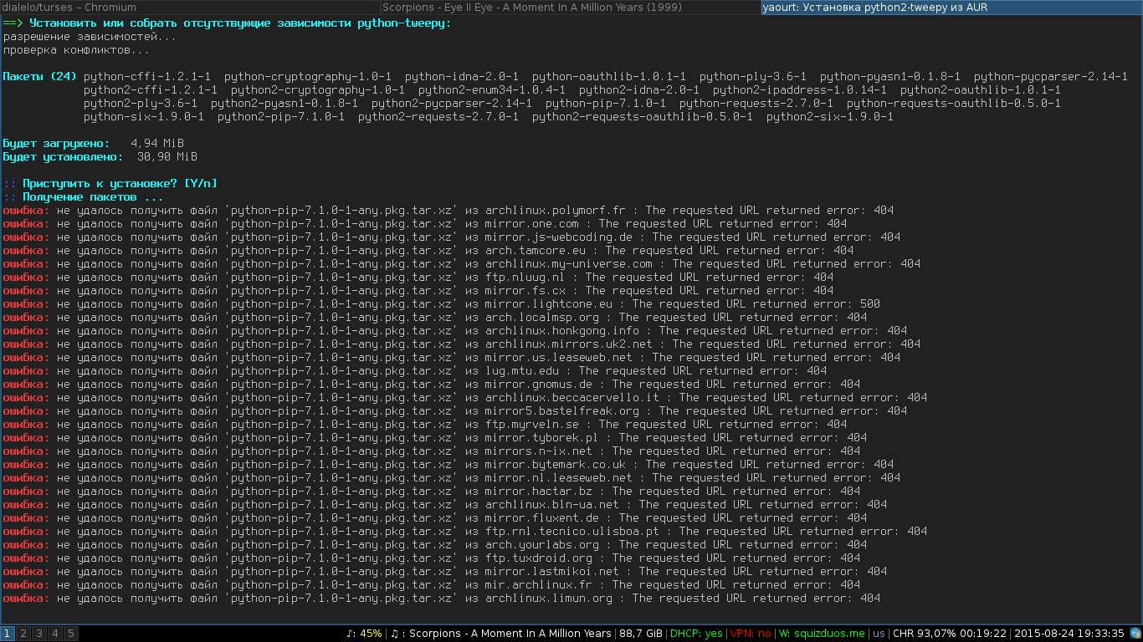Click the package python2-six-1.9.0-1

tap(830, 117)
